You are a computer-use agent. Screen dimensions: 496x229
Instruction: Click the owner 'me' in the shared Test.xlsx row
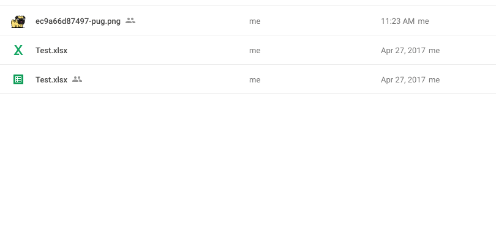(255, 80)
